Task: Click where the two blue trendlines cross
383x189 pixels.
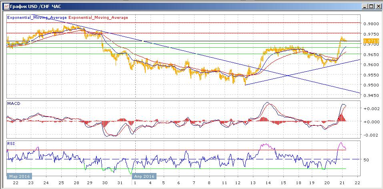Action: [288, 75]
